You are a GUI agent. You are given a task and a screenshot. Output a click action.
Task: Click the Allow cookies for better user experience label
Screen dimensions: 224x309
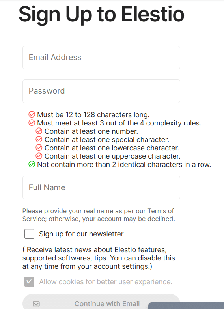pos(106,282)
